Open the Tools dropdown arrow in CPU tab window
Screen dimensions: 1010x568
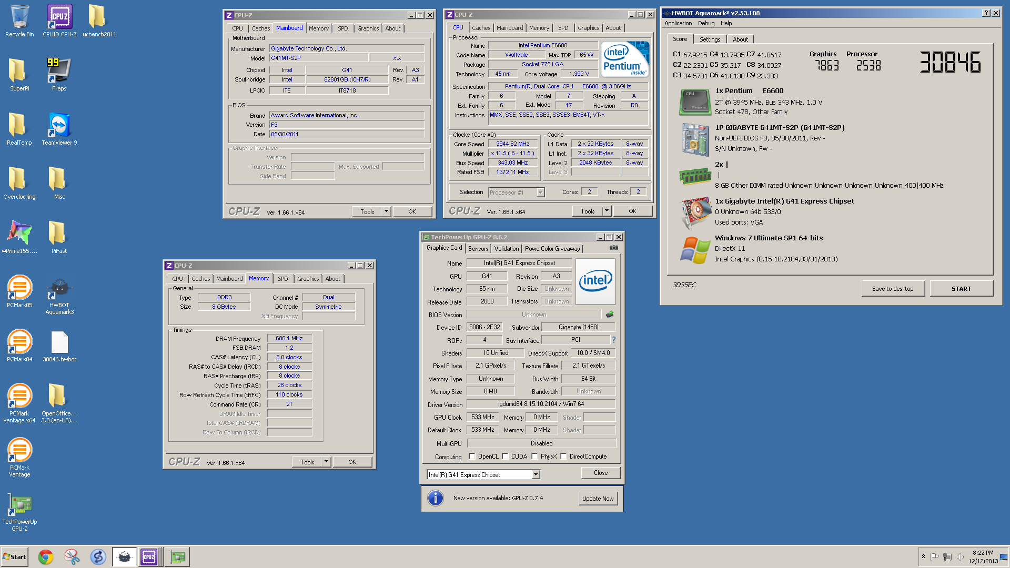pos(607,211)
